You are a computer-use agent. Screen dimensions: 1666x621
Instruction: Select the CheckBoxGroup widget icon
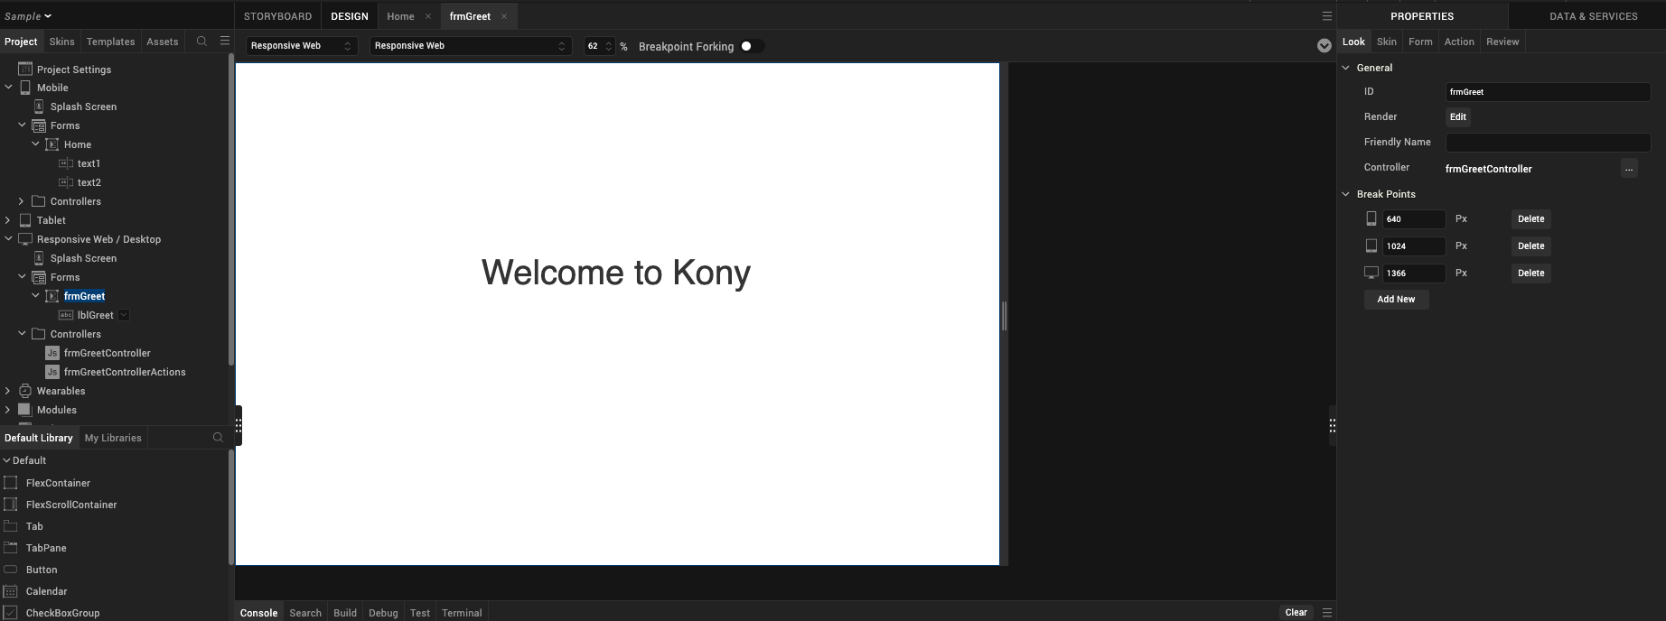[x=11, y=613]
